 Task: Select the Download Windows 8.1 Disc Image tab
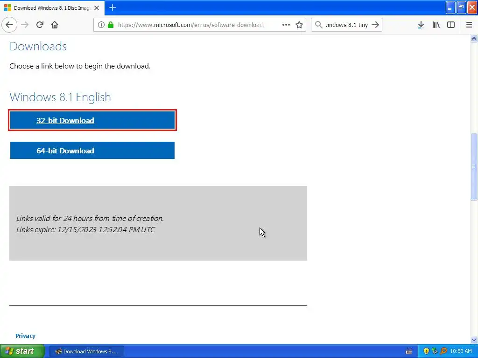pyautogui.click(x=52, y=8)
